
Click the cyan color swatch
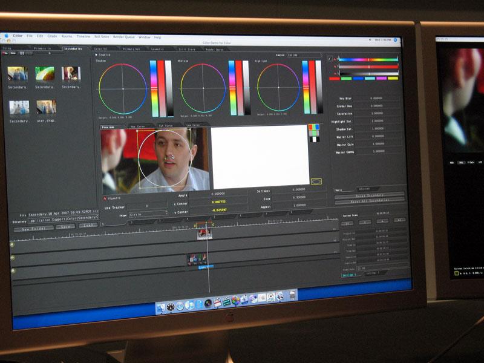[370, 79]
